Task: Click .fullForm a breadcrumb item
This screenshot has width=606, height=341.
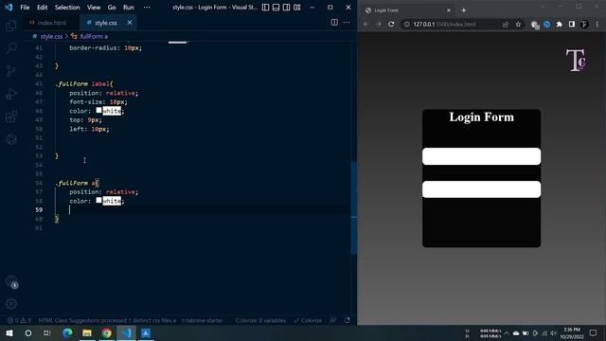Action: tap(94, 36)
